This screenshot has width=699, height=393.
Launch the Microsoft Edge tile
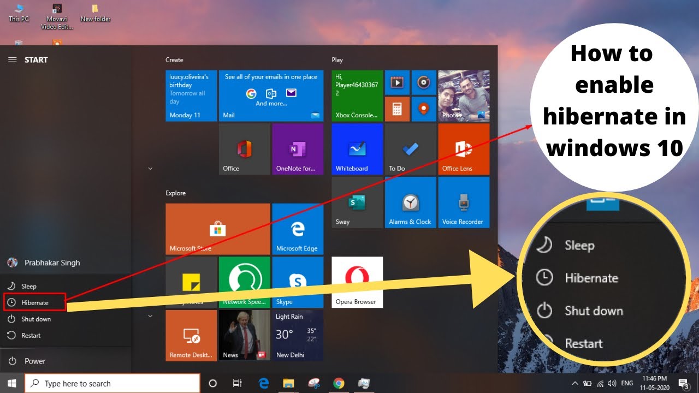298,229
